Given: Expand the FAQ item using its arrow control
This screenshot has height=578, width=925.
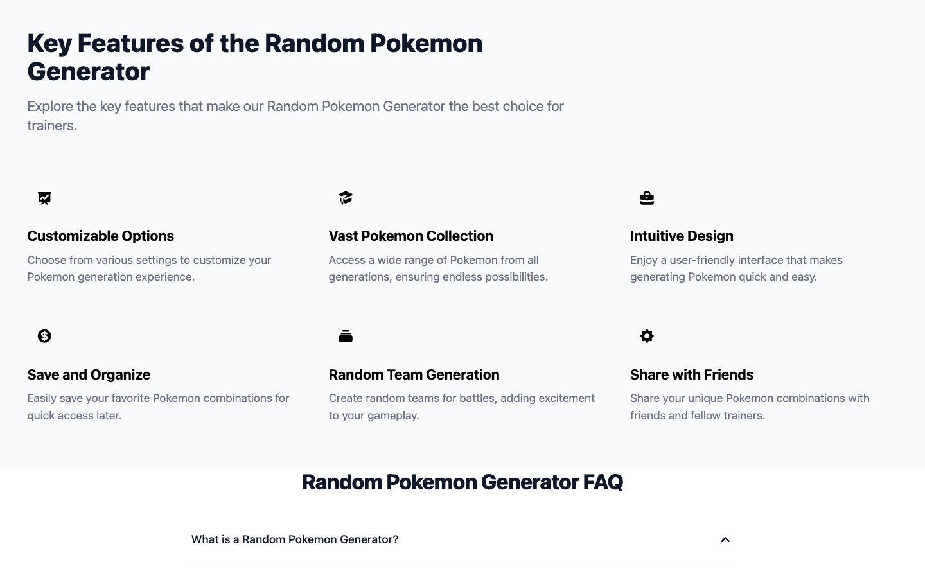Looking at the screenshot, I should click(x=725, y=539).
